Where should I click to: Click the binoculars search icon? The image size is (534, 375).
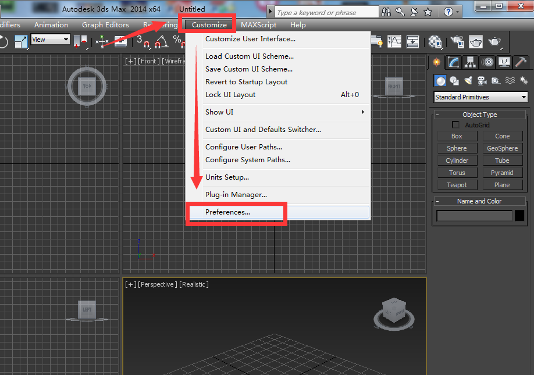pos(386,12)
